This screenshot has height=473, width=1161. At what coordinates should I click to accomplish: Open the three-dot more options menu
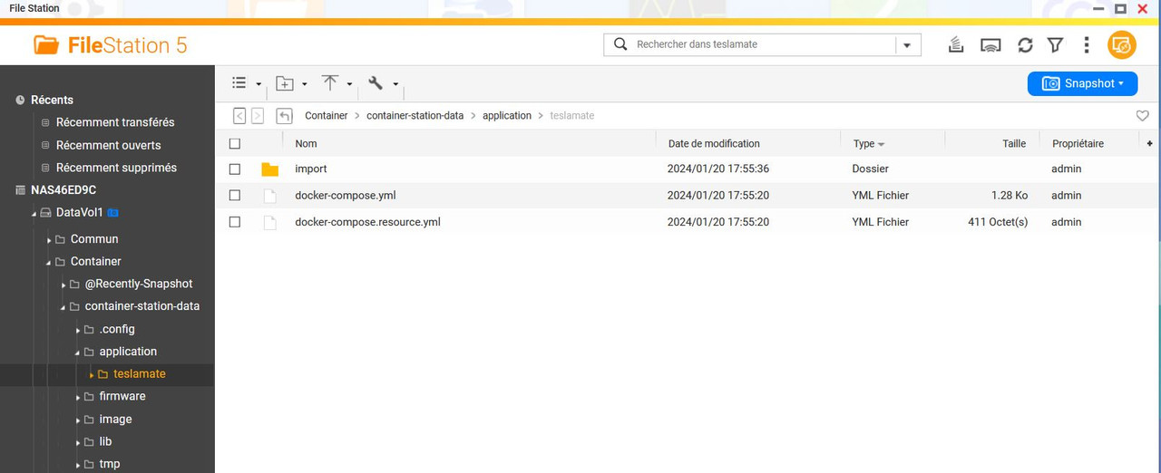coord(1087,45)
